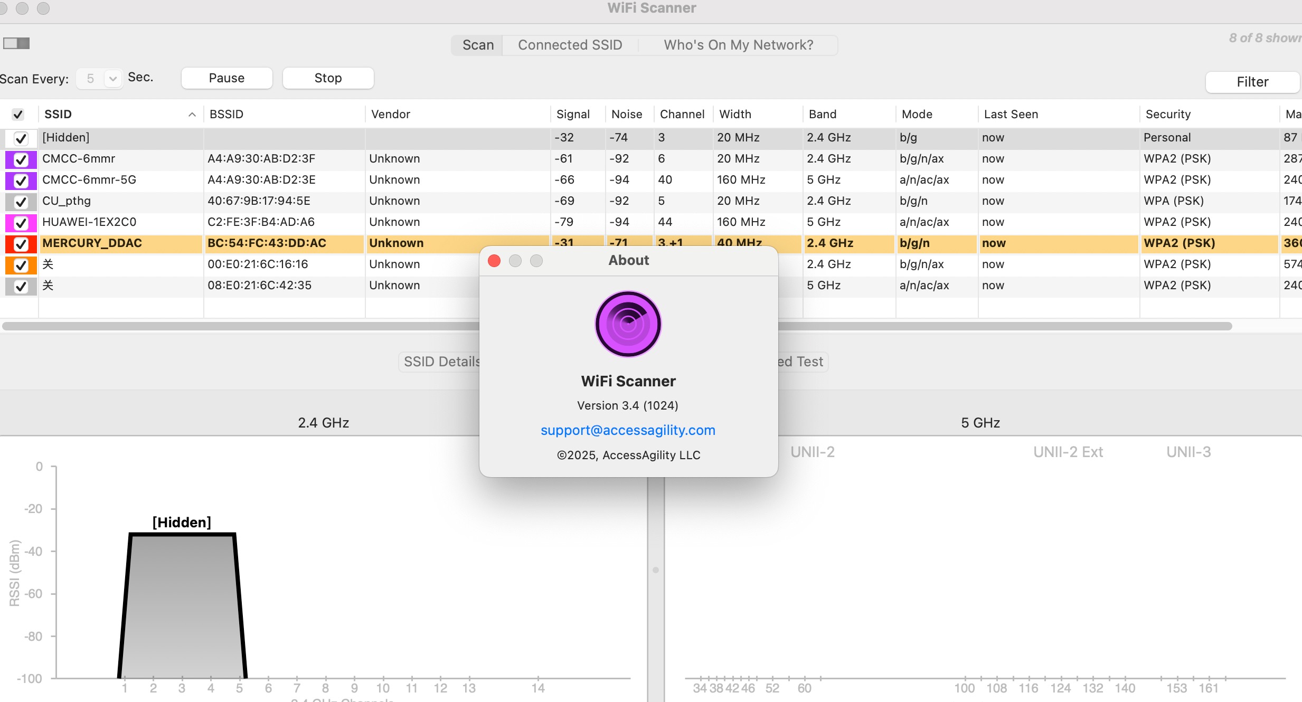
Task: Uncheck the MERCURY_DDAC network checkbox
Action: coord(21,244)
